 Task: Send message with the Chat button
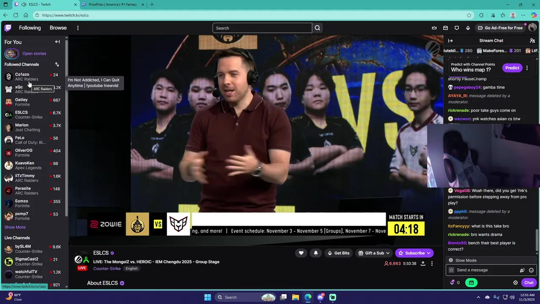click(529, 282)
